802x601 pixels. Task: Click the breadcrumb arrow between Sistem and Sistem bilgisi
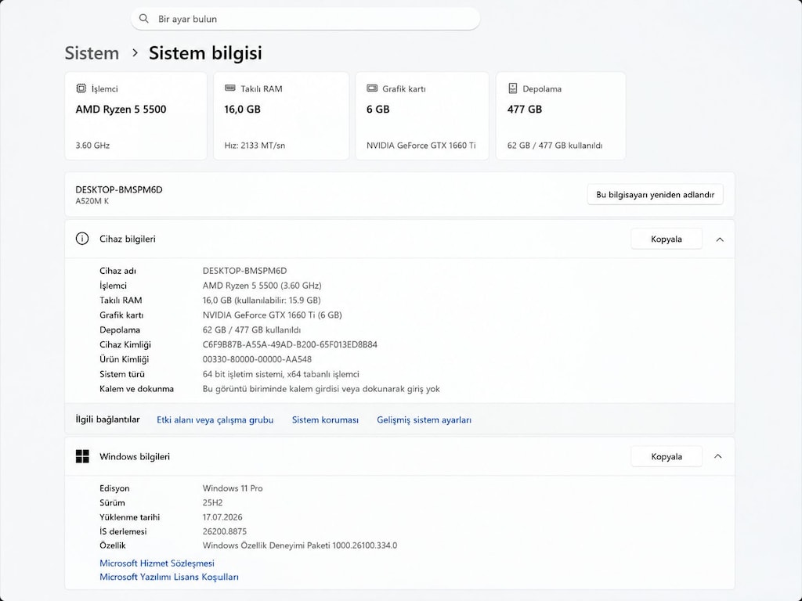(135, 52)
